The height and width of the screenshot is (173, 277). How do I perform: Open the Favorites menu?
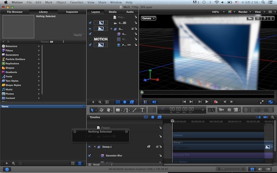pos(77,2)
